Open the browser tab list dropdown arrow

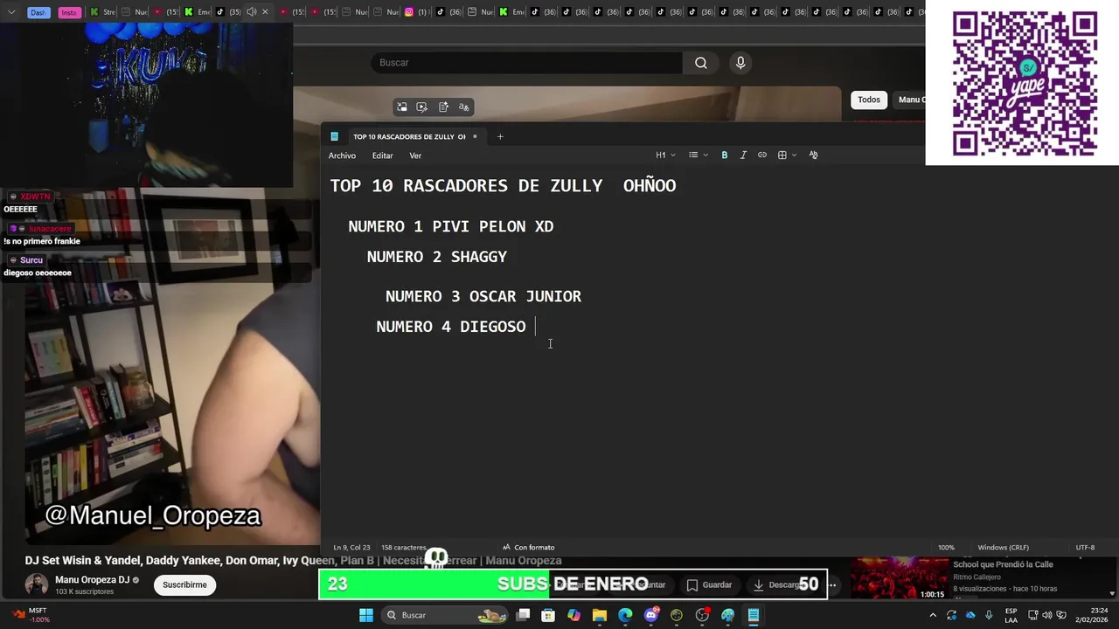point(11,12)
